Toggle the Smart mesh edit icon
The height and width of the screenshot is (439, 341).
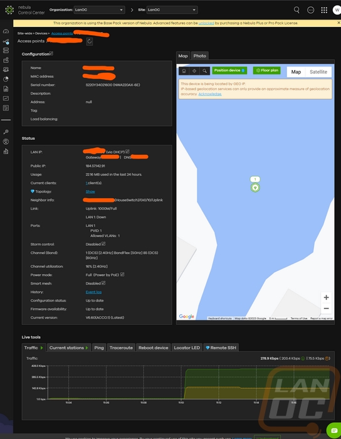click(103, 283)
